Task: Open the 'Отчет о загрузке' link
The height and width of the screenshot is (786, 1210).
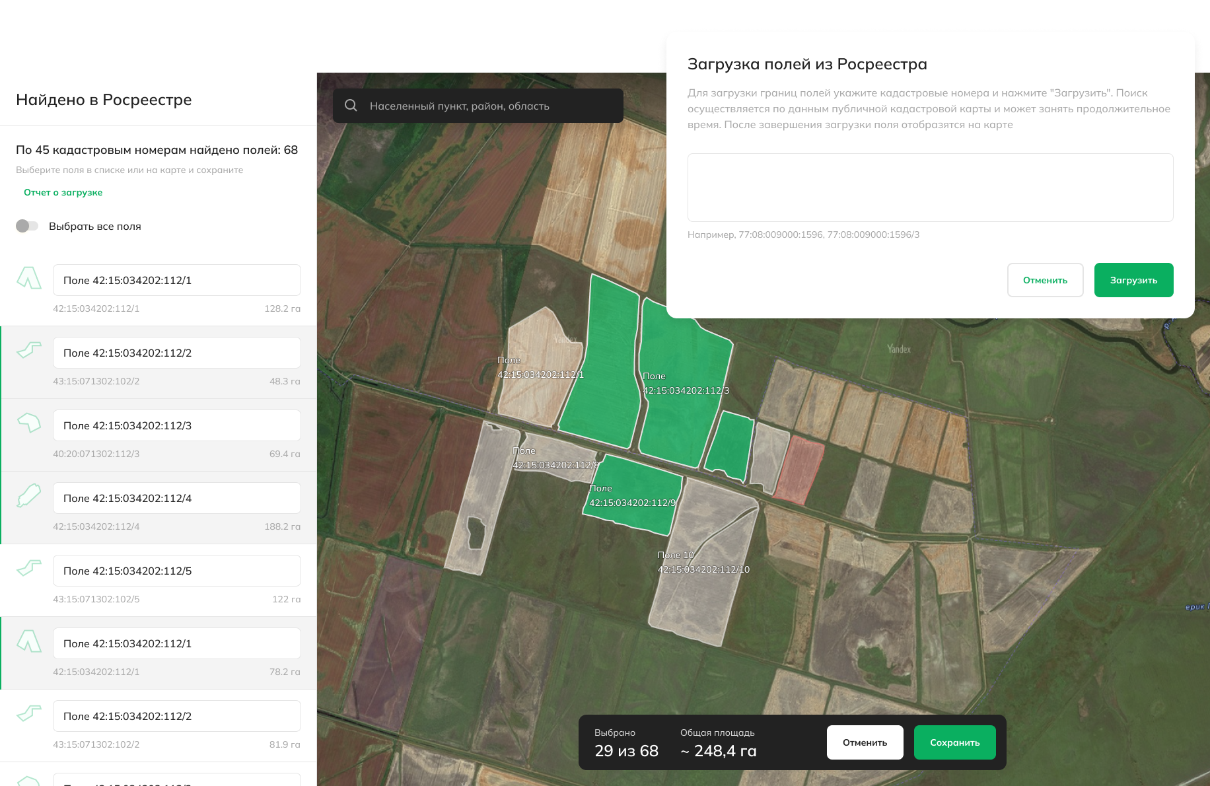Action: 63,192
